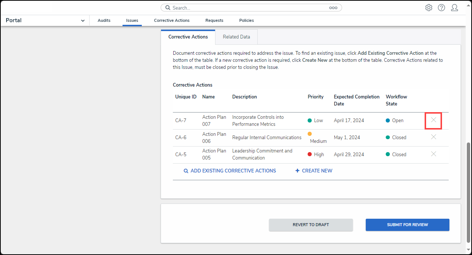The width and height of the screenshot is (472, 255).
Task: Open the settings gear icon
Action: click(x=429, y=8)
